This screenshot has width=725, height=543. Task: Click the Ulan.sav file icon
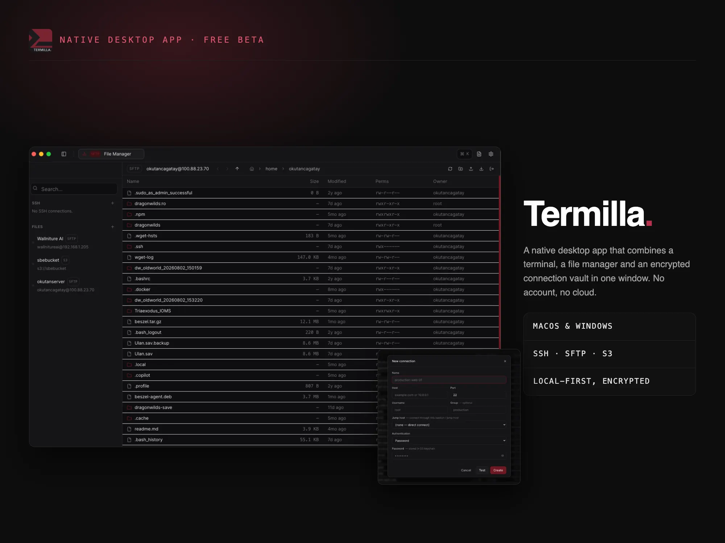click(x=129, y=354)
